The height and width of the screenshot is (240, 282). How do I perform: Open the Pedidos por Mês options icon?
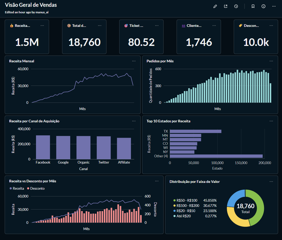pyautogui.click(x=271, y=61)
